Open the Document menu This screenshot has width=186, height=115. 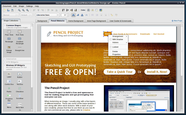pos(7,6)
